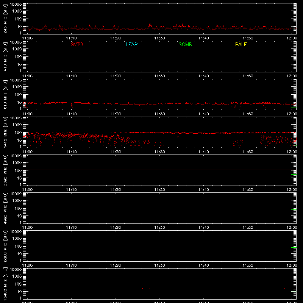Click 12:00 time label below 610 MHz plot
The height and width of the screenshot is (303, 303).
(x=292, y=114)
